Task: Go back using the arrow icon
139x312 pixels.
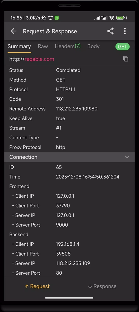Action: pos(14,31)
